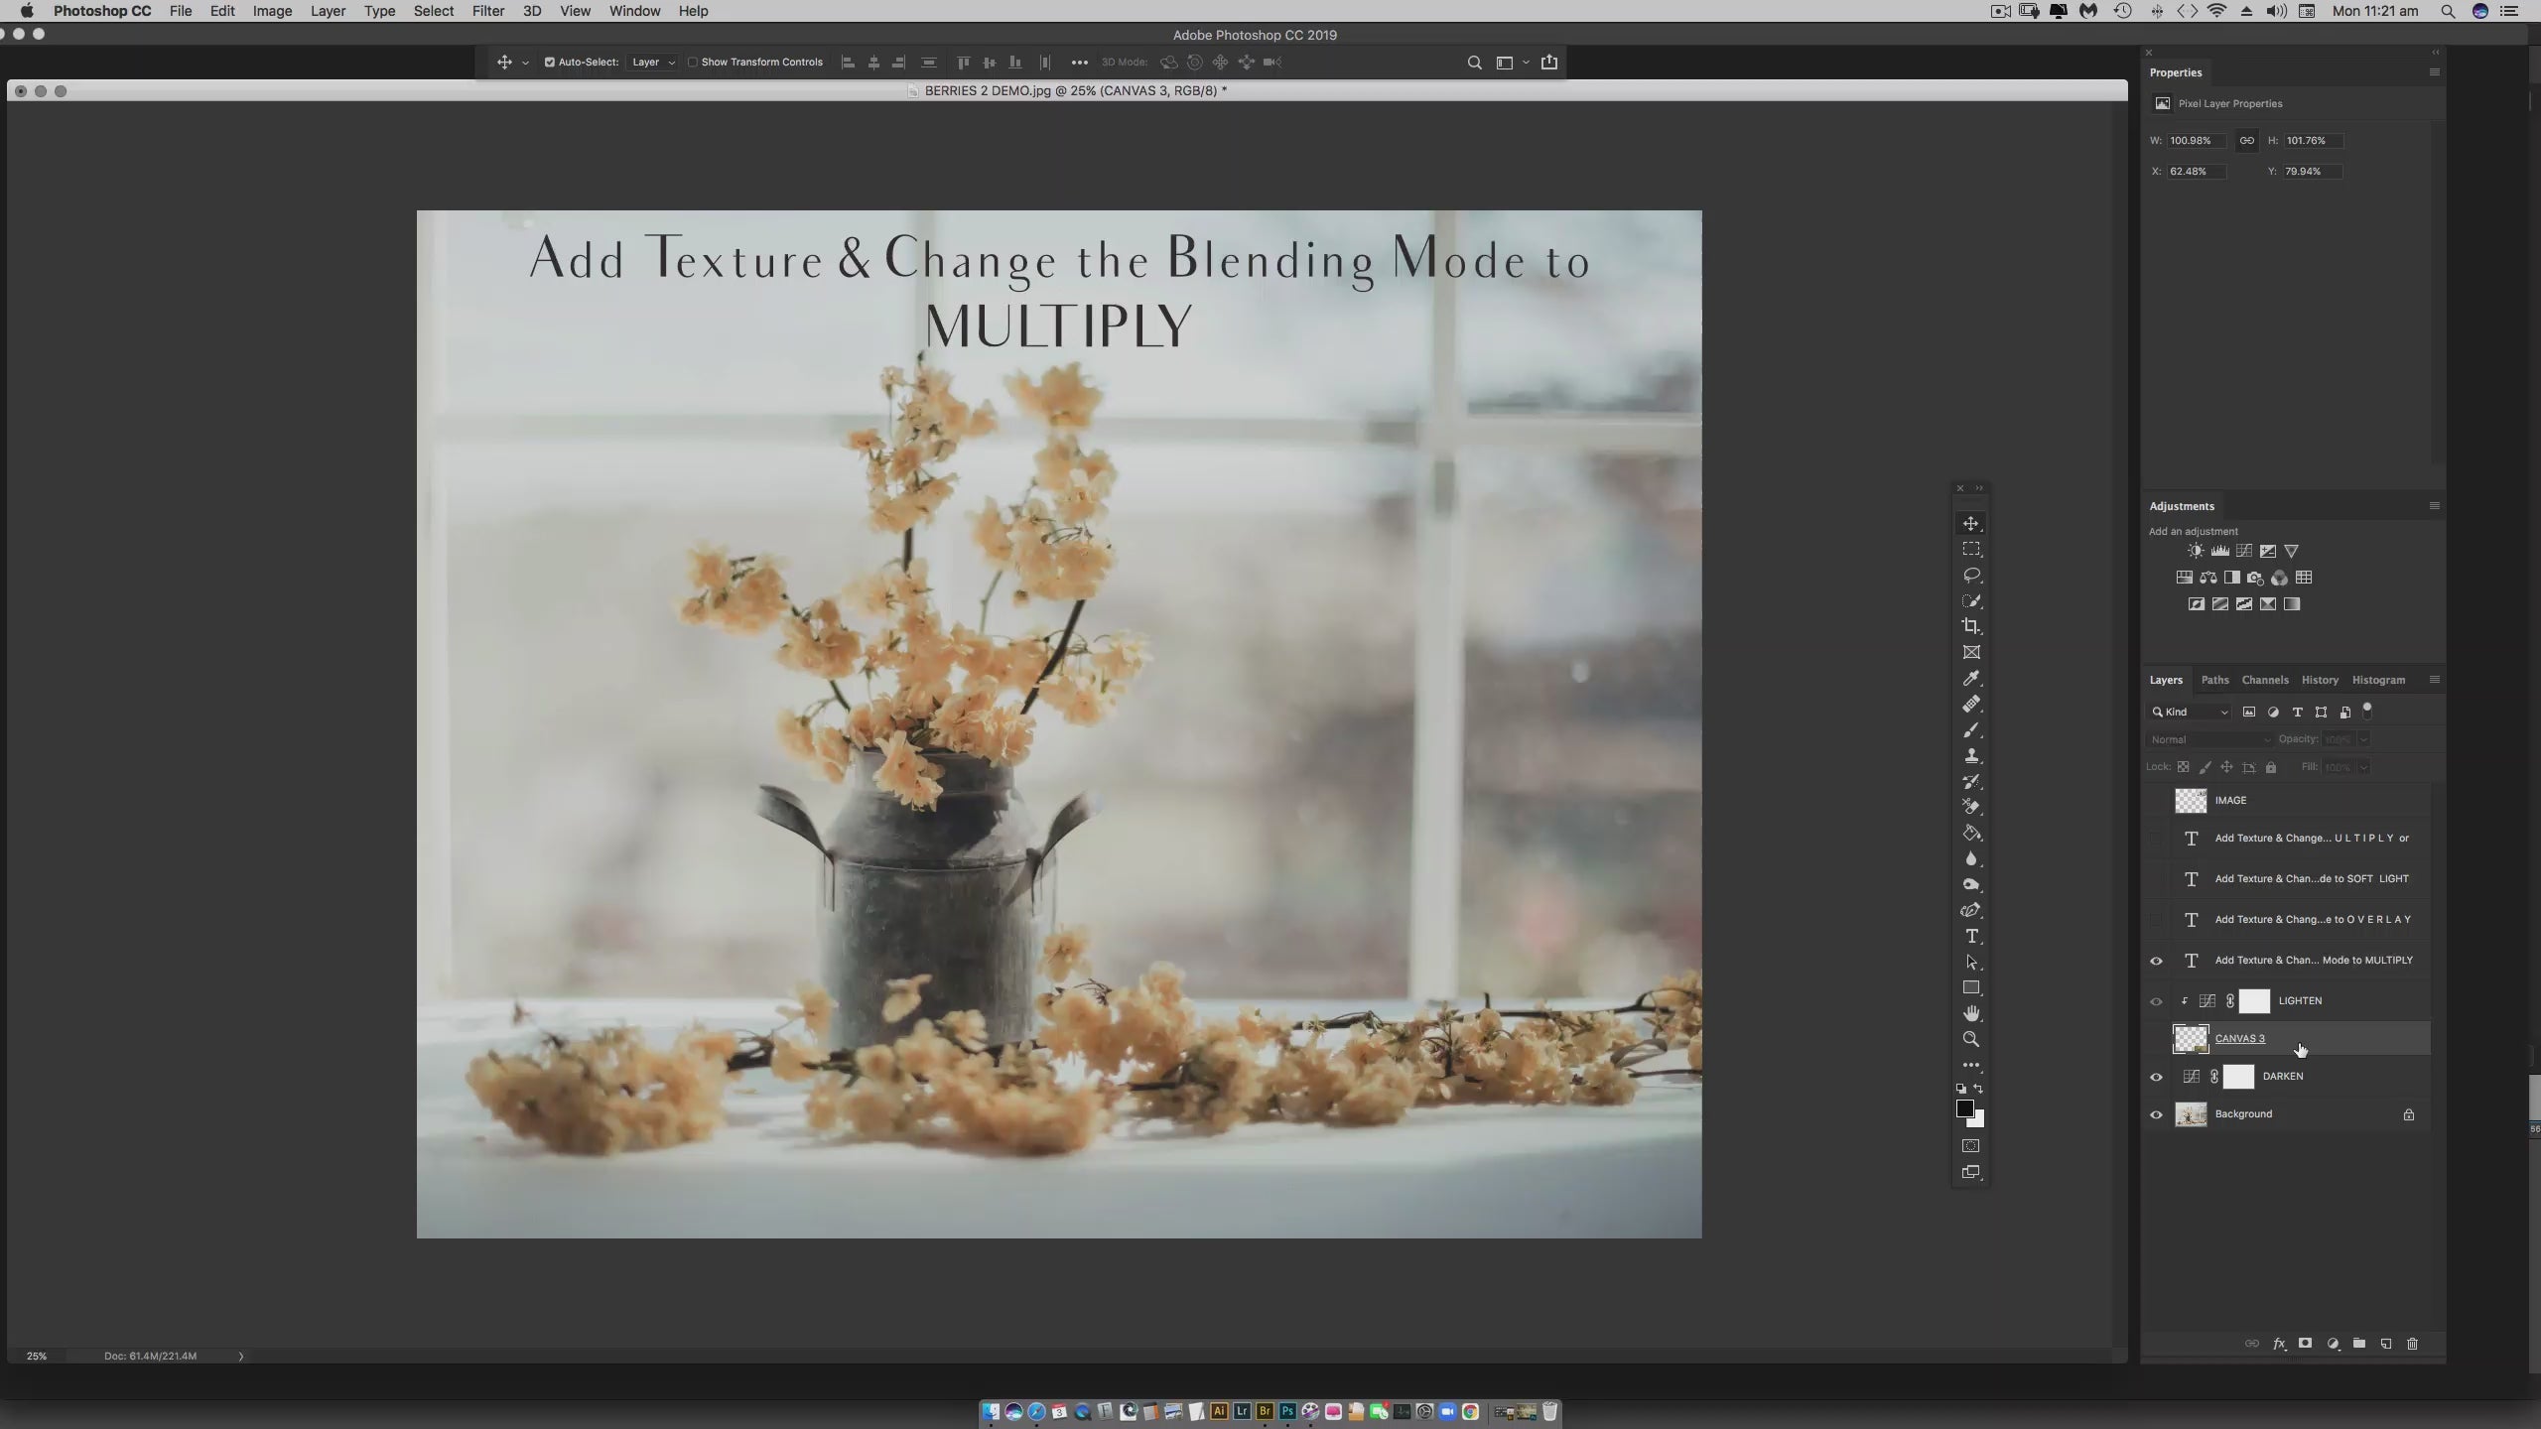
Task: Select the Zoom tool in the toolbar
Action: 1971,1039
